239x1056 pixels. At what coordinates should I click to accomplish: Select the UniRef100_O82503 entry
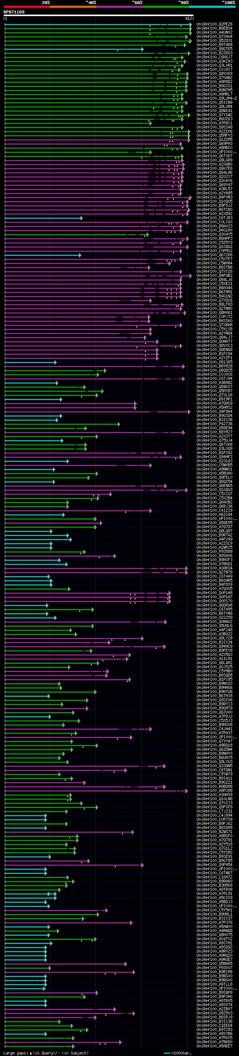click(214, 1013)
